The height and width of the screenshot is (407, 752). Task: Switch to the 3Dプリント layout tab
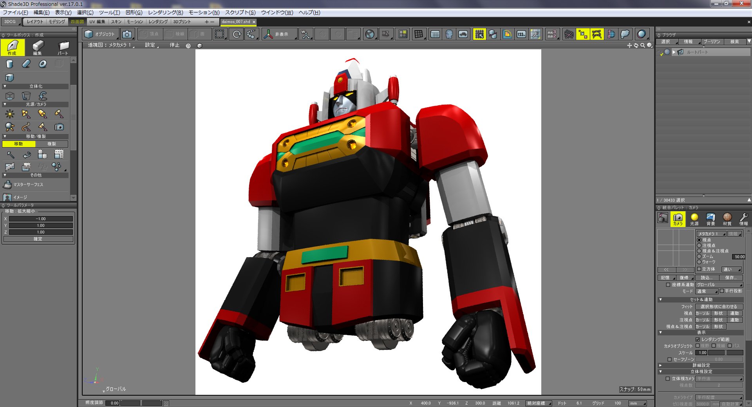click(x=182, y=22)
